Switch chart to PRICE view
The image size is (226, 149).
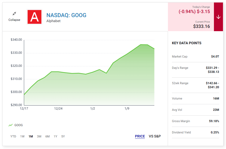tap(140, 136)
